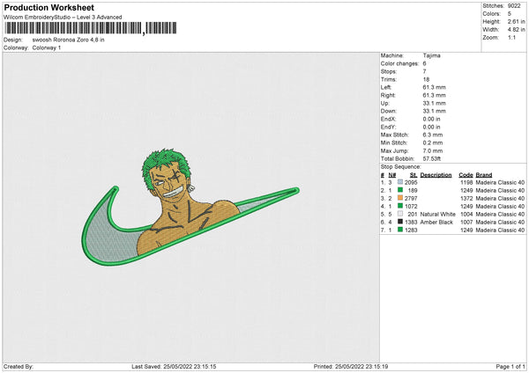
Task: Click the "Left:" measurement label
Action: (x=386, y=87)
